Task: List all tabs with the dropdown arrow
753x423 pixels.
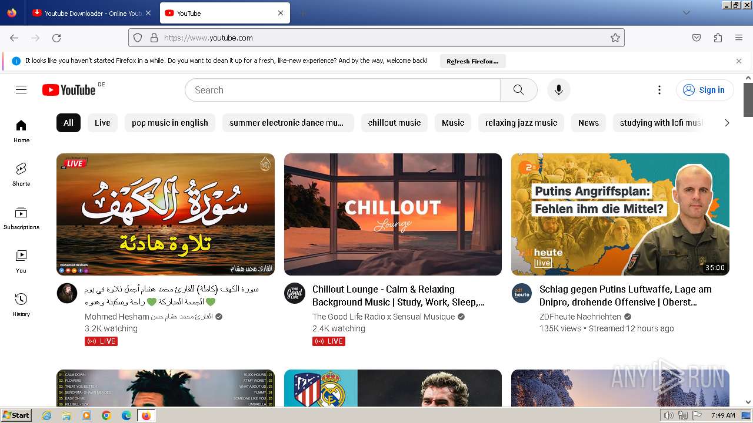Action: click(x=686, y=13)
